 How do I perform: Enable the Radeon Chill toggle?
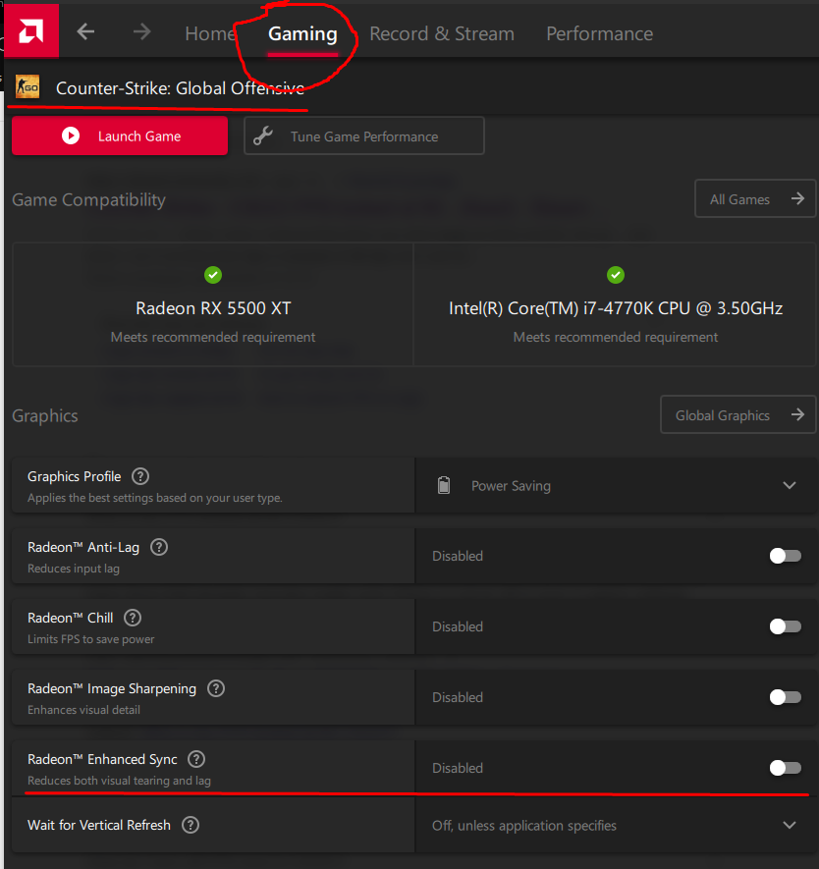[786, 626]
